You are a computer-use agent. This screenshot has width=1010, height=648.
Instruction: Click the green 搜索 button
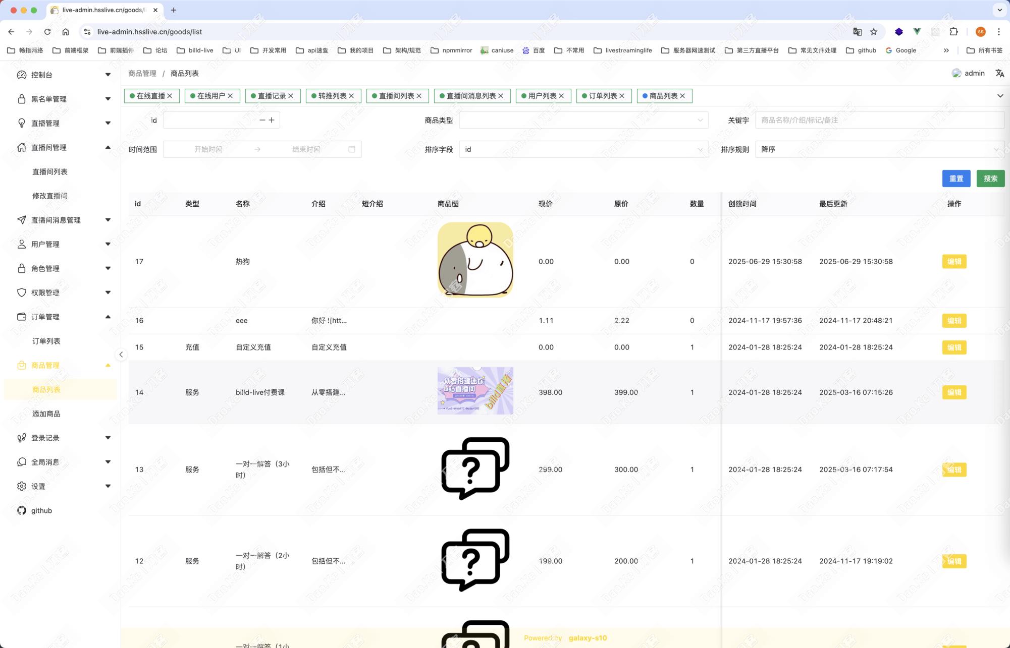(990, 179)
